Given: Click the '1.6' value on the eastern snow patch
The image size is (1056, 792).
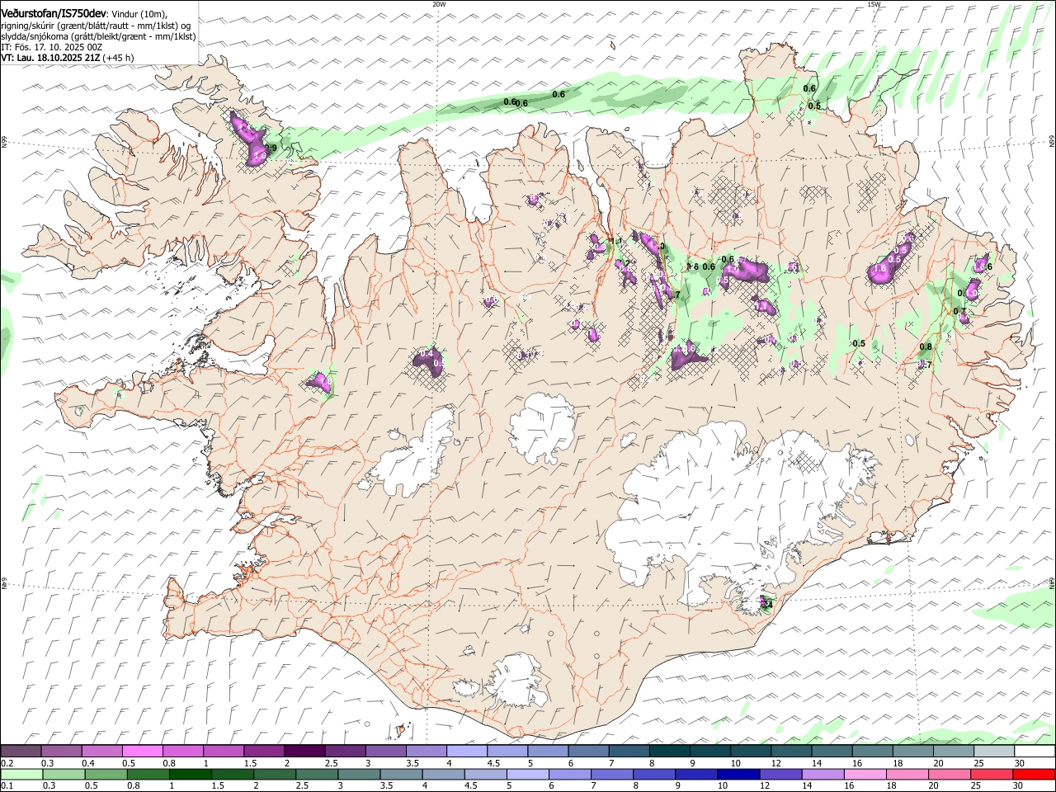Looking at the screenshot, I should click(x=879, y=268).
